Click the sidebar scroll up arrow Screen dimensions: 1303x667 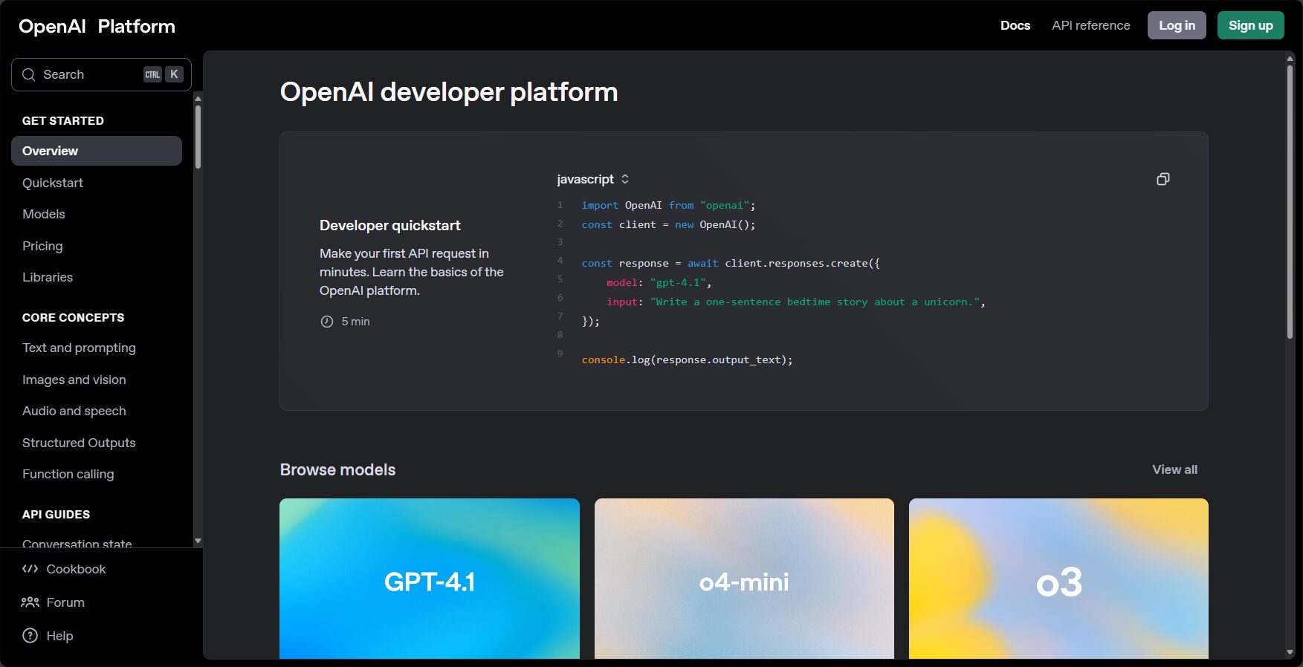click(198, 98)
